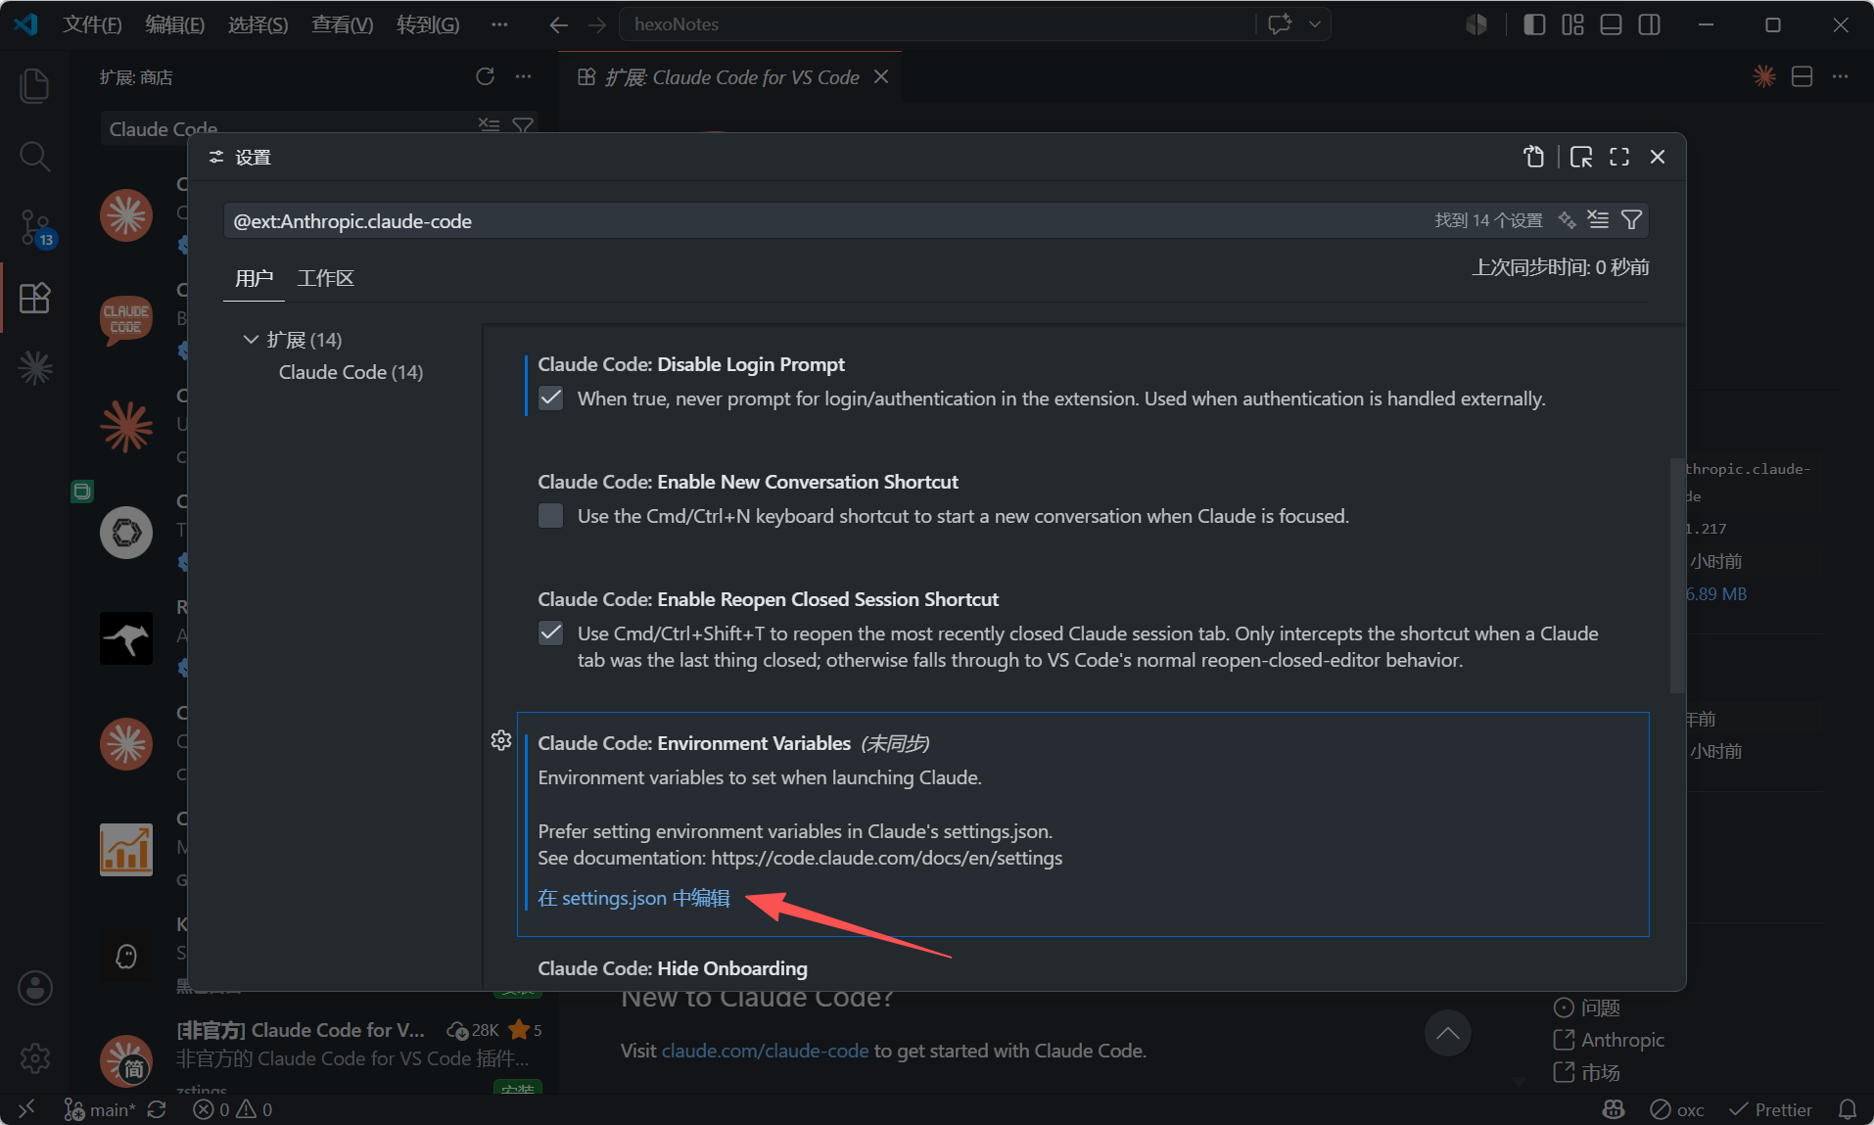
Task: Click Open Settings JSON icon in settings header
Action: tap(1533, 157)
